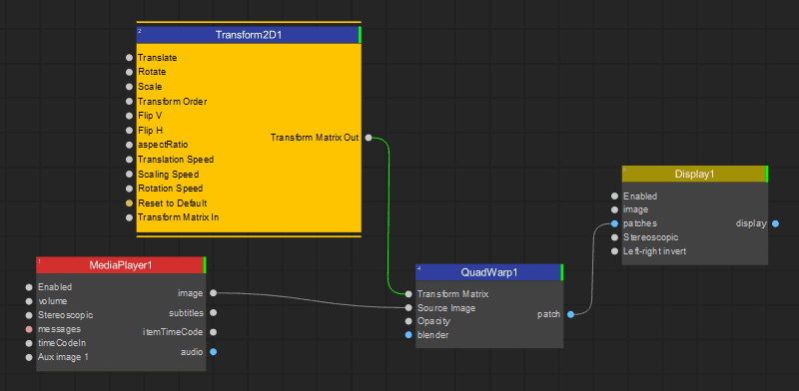
Task: Click the 'Translation Speed' label text
Action: [176, 160]
